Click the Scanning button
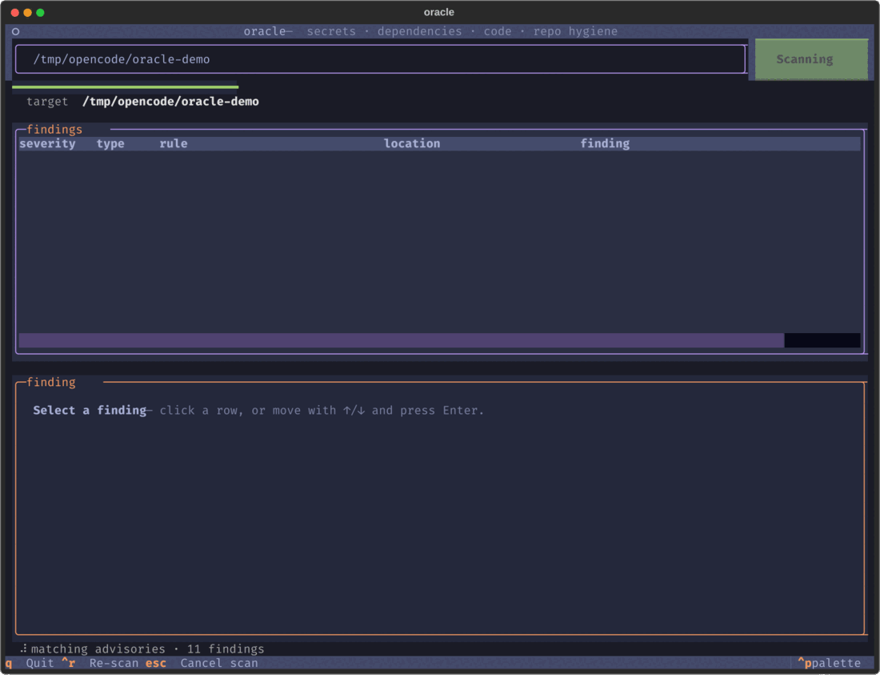Image resolution: width=880 pixels, height=675 pixels. 811,59
